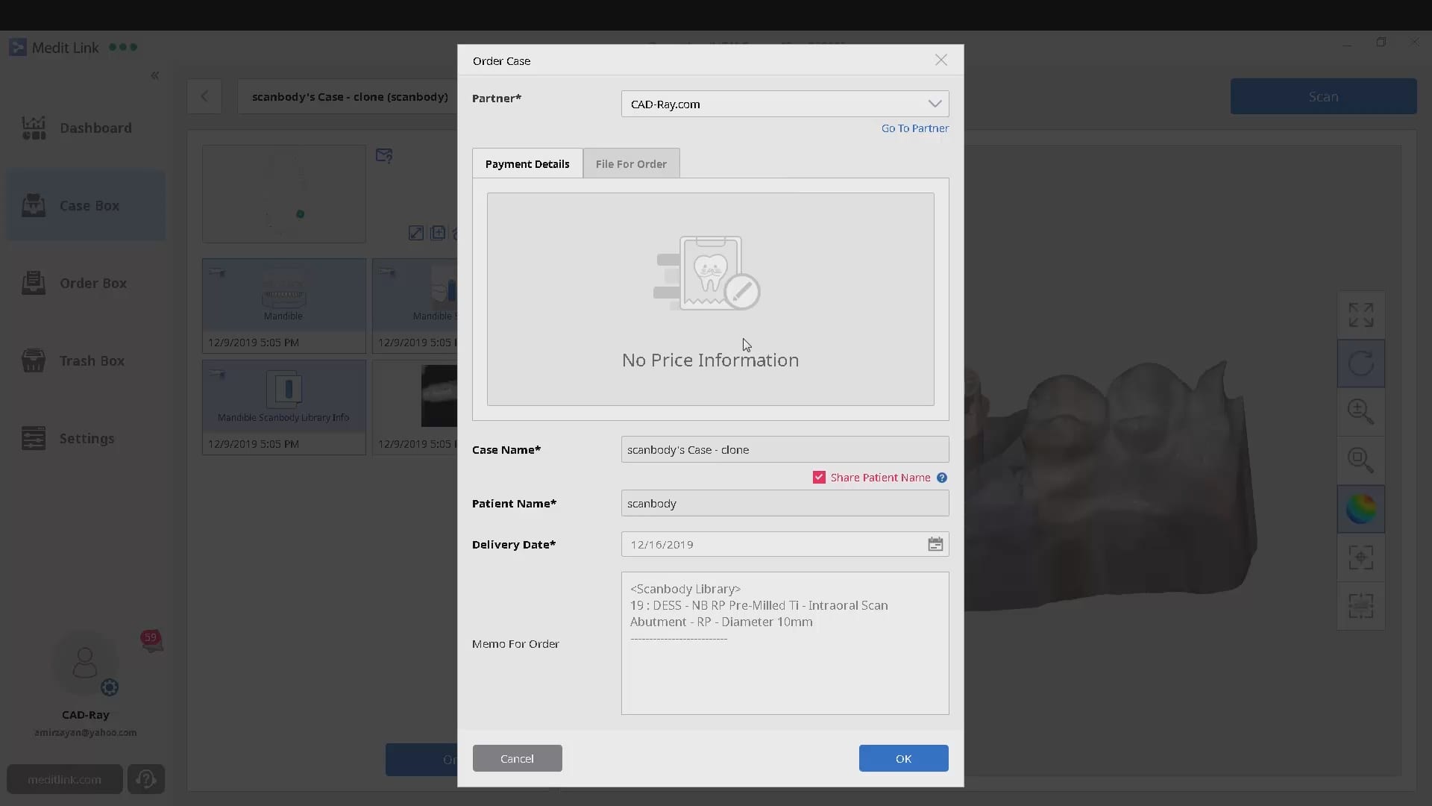Zoom in on the 3D model

click(x=1361, y=412)
